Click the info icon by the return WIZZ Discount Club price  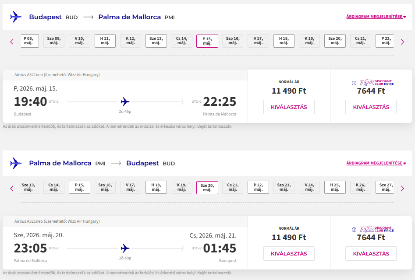[354, 229]
